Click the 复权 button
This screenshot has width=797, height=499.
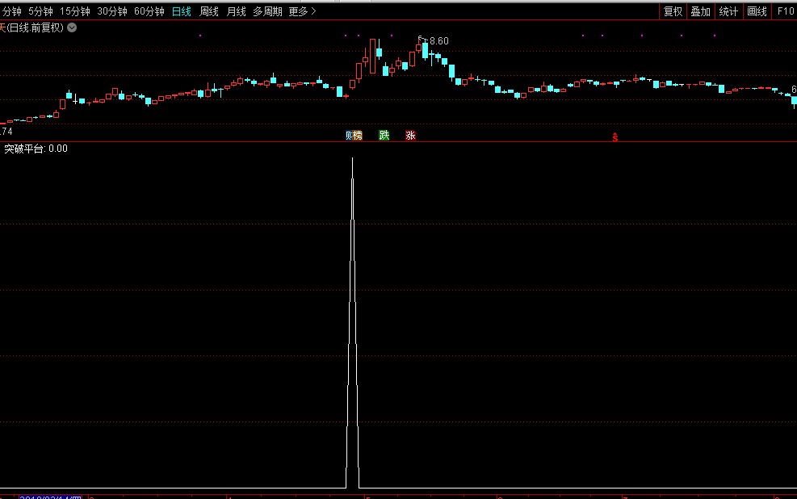[673, 11]
